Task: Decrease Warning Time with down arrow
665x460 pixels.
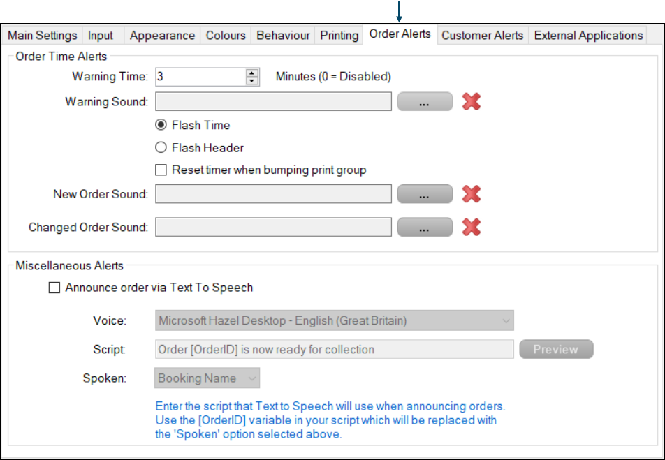Action: click(x=252, y=81)
